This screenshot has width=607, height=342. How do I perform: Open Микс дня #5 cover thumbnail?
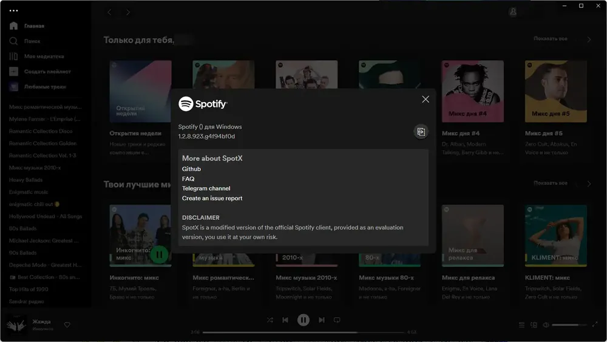555,91
